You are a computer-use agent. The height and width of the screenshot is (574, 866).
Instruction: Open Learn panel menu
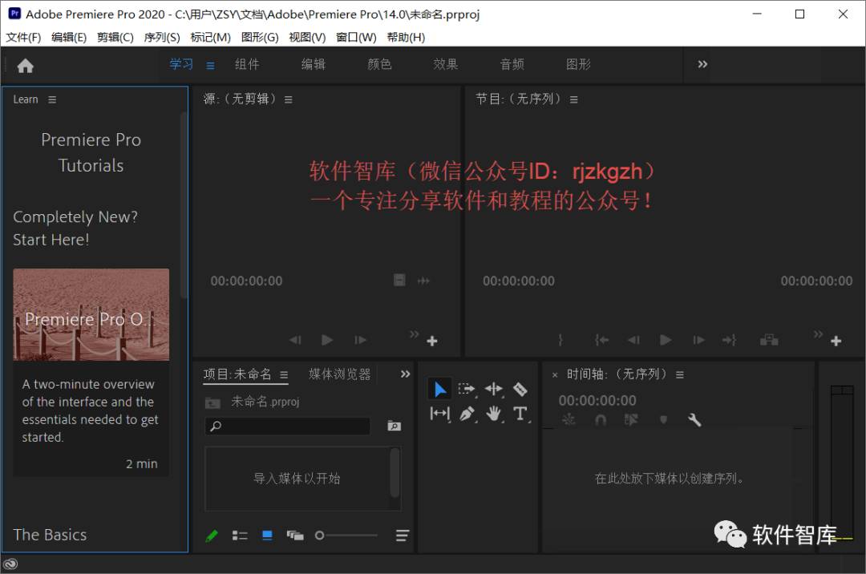click(x=52, y=99)
